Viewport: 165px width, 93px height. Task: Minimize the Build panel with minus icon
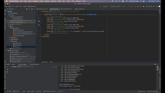[x=158, y=64]
